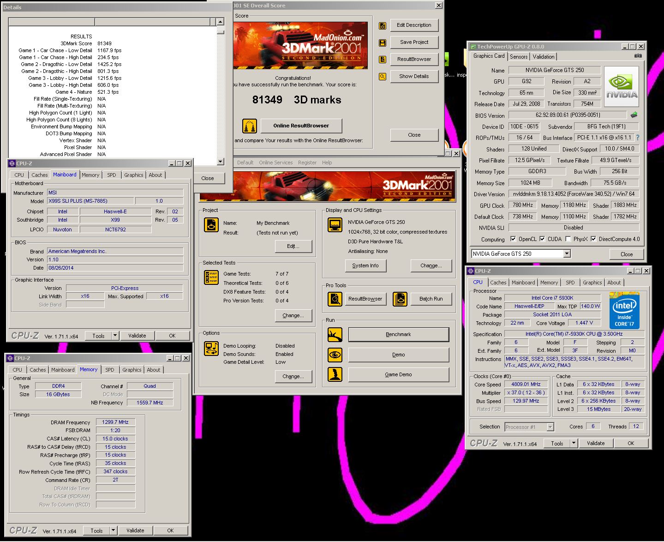Click the Benchmark run icon
This screenshot has width=664, height=542.
(335, 335)
